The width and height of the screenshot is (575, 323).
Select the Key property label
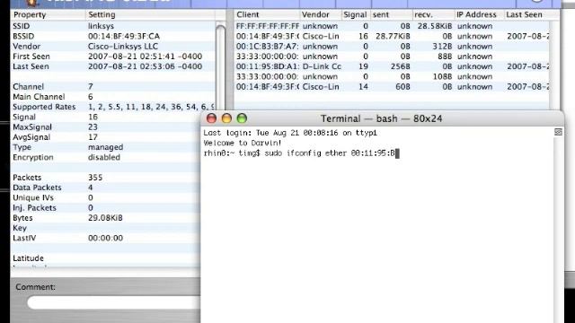point(20,228)
